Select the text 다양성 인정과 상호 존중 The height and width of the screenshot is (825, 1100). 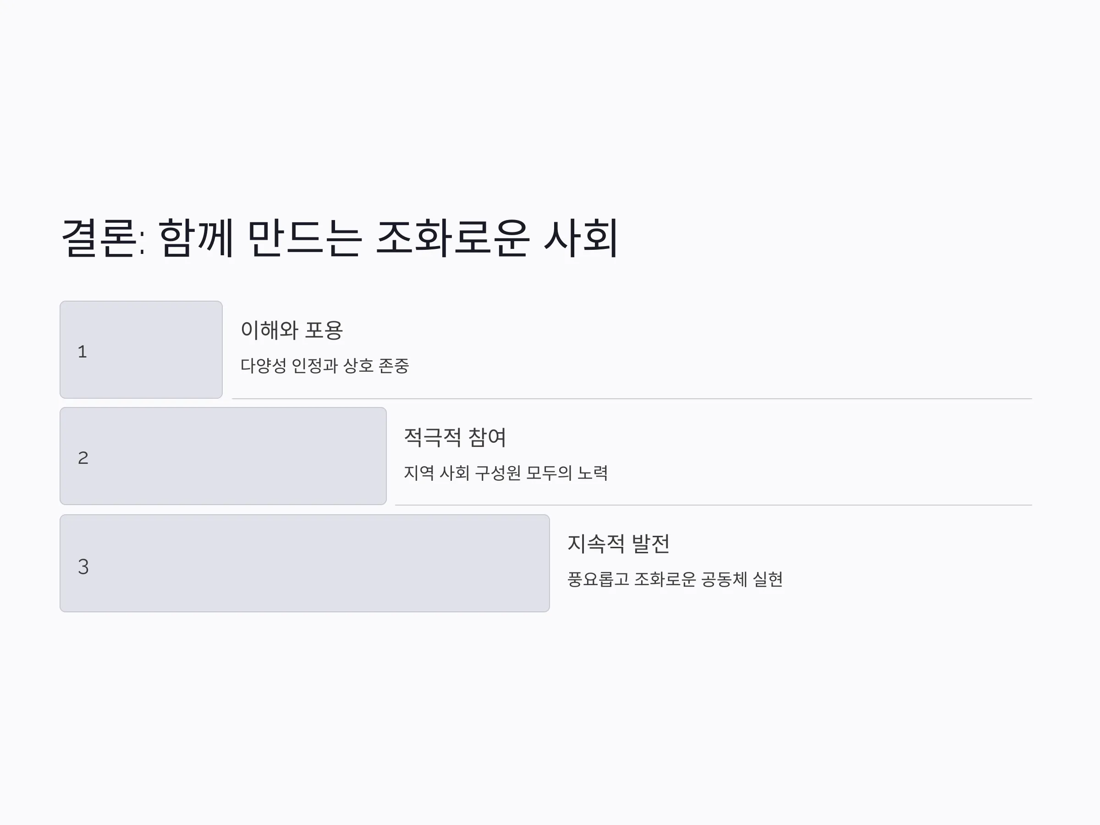point(324,365)
